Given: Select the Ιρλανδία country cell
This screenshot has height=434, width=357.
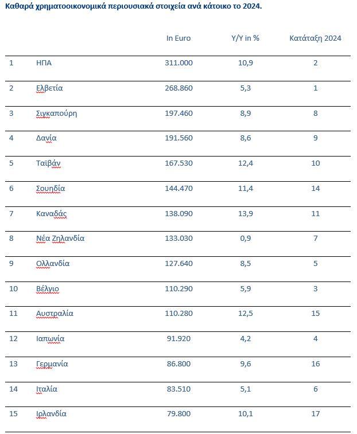Looking at the screenshot, I should [x=51, y=413].
